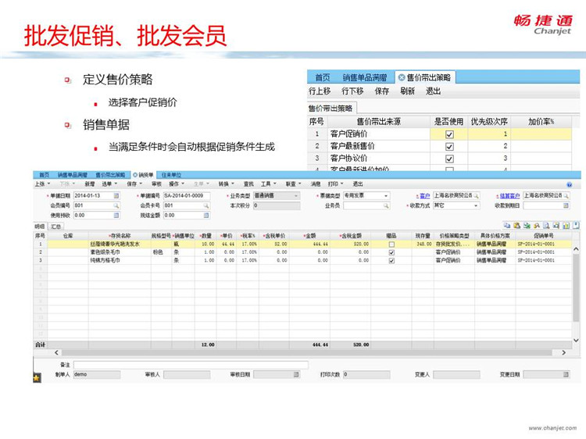
Task: Click first grid toolbar icon above table
Action: (x=507, y=225)
